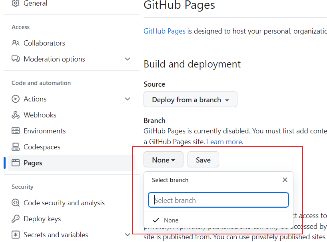
Task: Click the Environments server icon
Action: pyautogui.click(x=16, y=131)
